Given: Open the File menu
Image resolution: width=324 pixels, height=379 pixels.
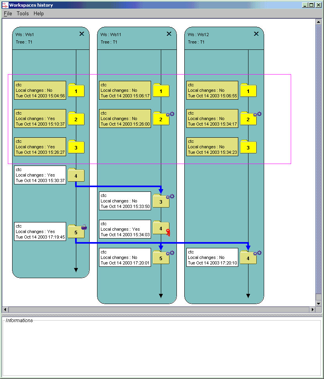Looking at the screenshot, I should coord(8,13).
